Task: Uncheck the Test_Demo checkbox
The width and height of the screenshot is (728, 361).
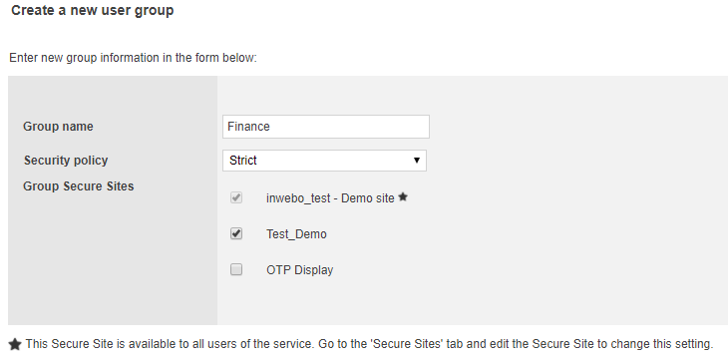Action: click(236, 233)
